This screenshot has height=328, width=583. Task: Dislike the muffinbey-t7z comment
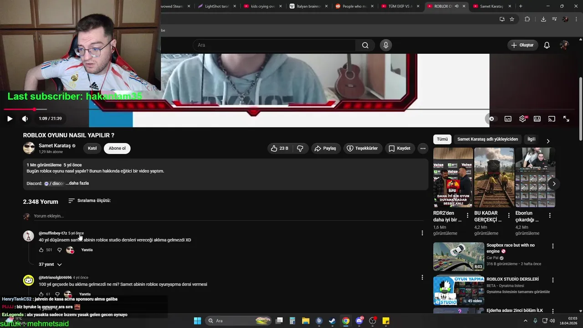click(x=59, y=250)
